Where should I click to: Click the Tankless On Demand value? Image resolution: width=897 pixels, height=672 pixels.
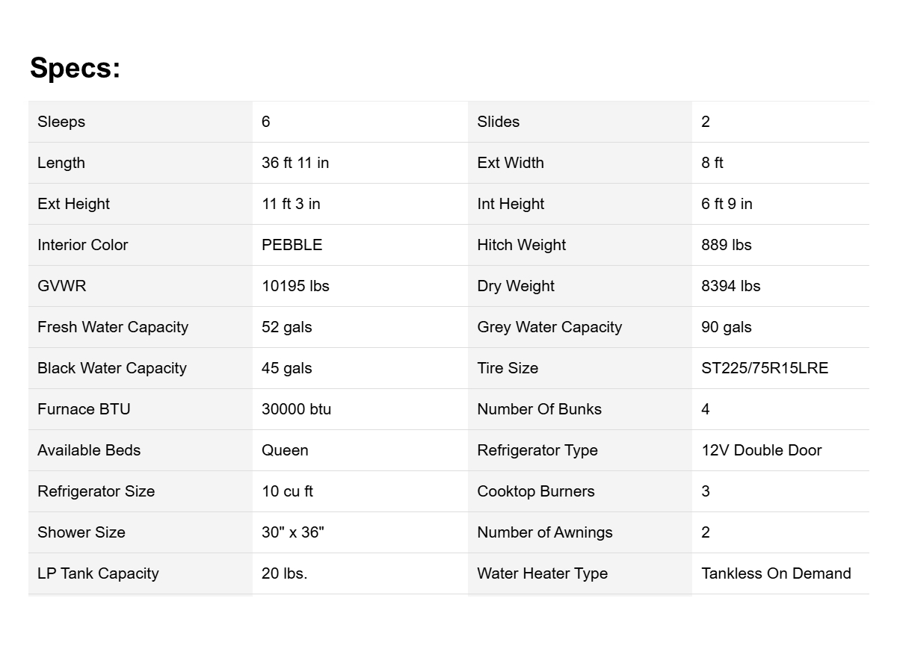[776, 573]
